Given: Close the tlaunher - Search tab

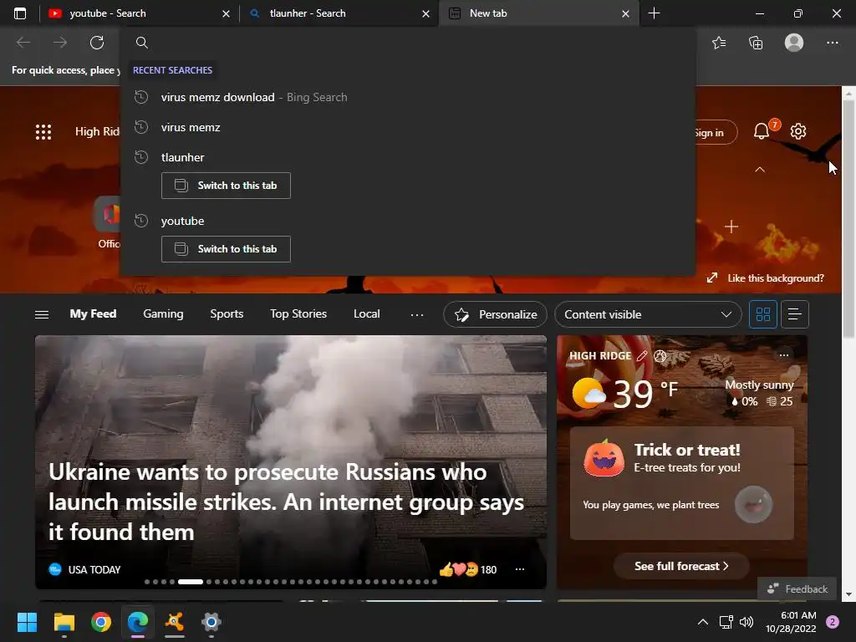Looking at the screenshot, I should pyautogui.click(x=425, y=13).
